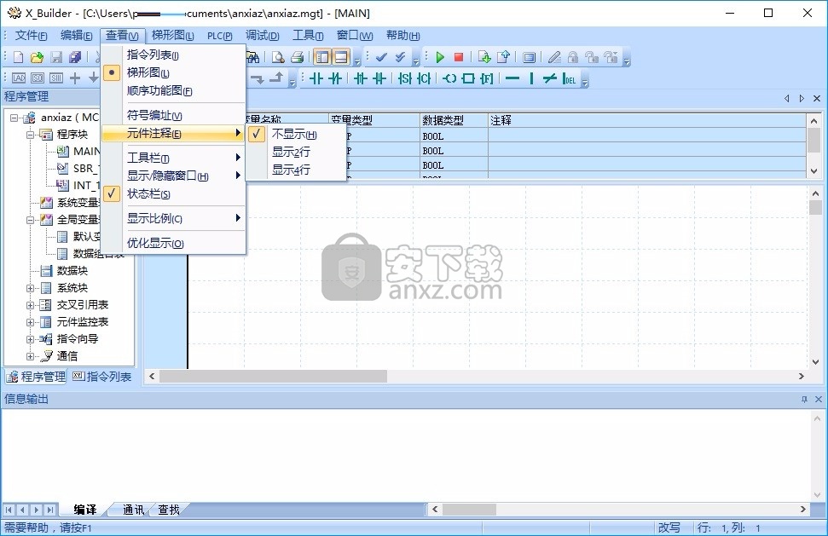The height and width of the screenshot is (536, 828).
Task: Select 显示4行 comment option
Action: pos(295,170)
